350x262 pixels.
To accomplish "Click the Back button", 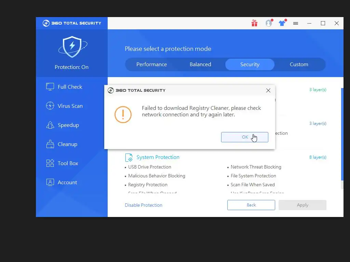I will click(251, 205).
